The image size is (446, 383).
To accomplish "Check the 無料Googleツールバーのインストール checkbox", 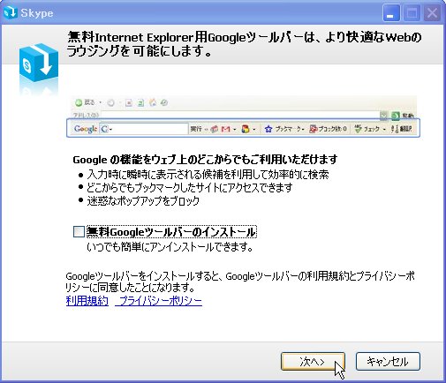I will 79,231.
